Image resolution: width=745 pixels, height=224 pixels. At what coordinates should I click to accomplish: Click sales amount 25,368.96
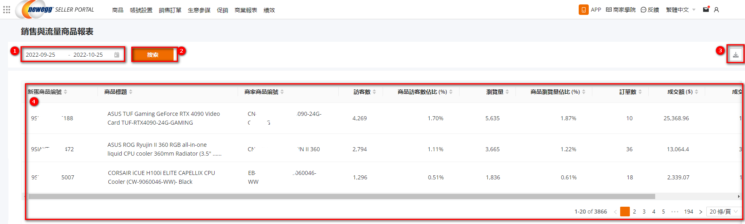click(x=676, y=118)
